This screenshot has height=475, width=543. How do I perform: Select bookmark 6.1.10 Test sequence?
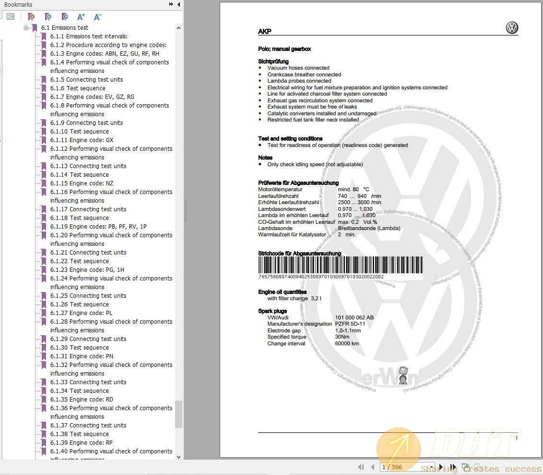[80, 132]
